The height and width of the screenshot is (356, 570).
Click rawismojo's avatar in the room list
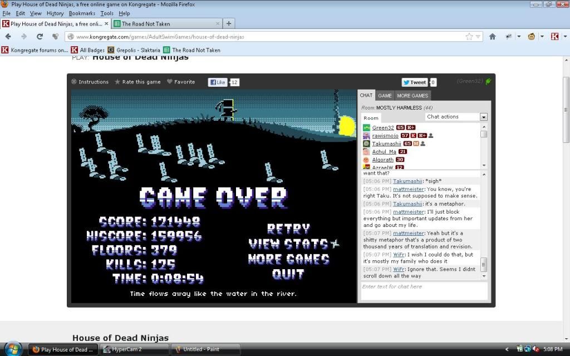[x=366, y=136]
